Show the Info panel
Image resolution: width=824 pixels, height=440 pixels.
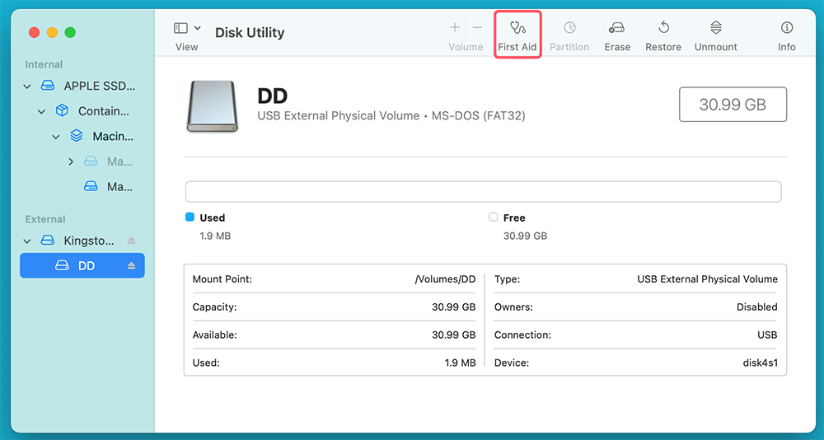(x=786, y=35)
